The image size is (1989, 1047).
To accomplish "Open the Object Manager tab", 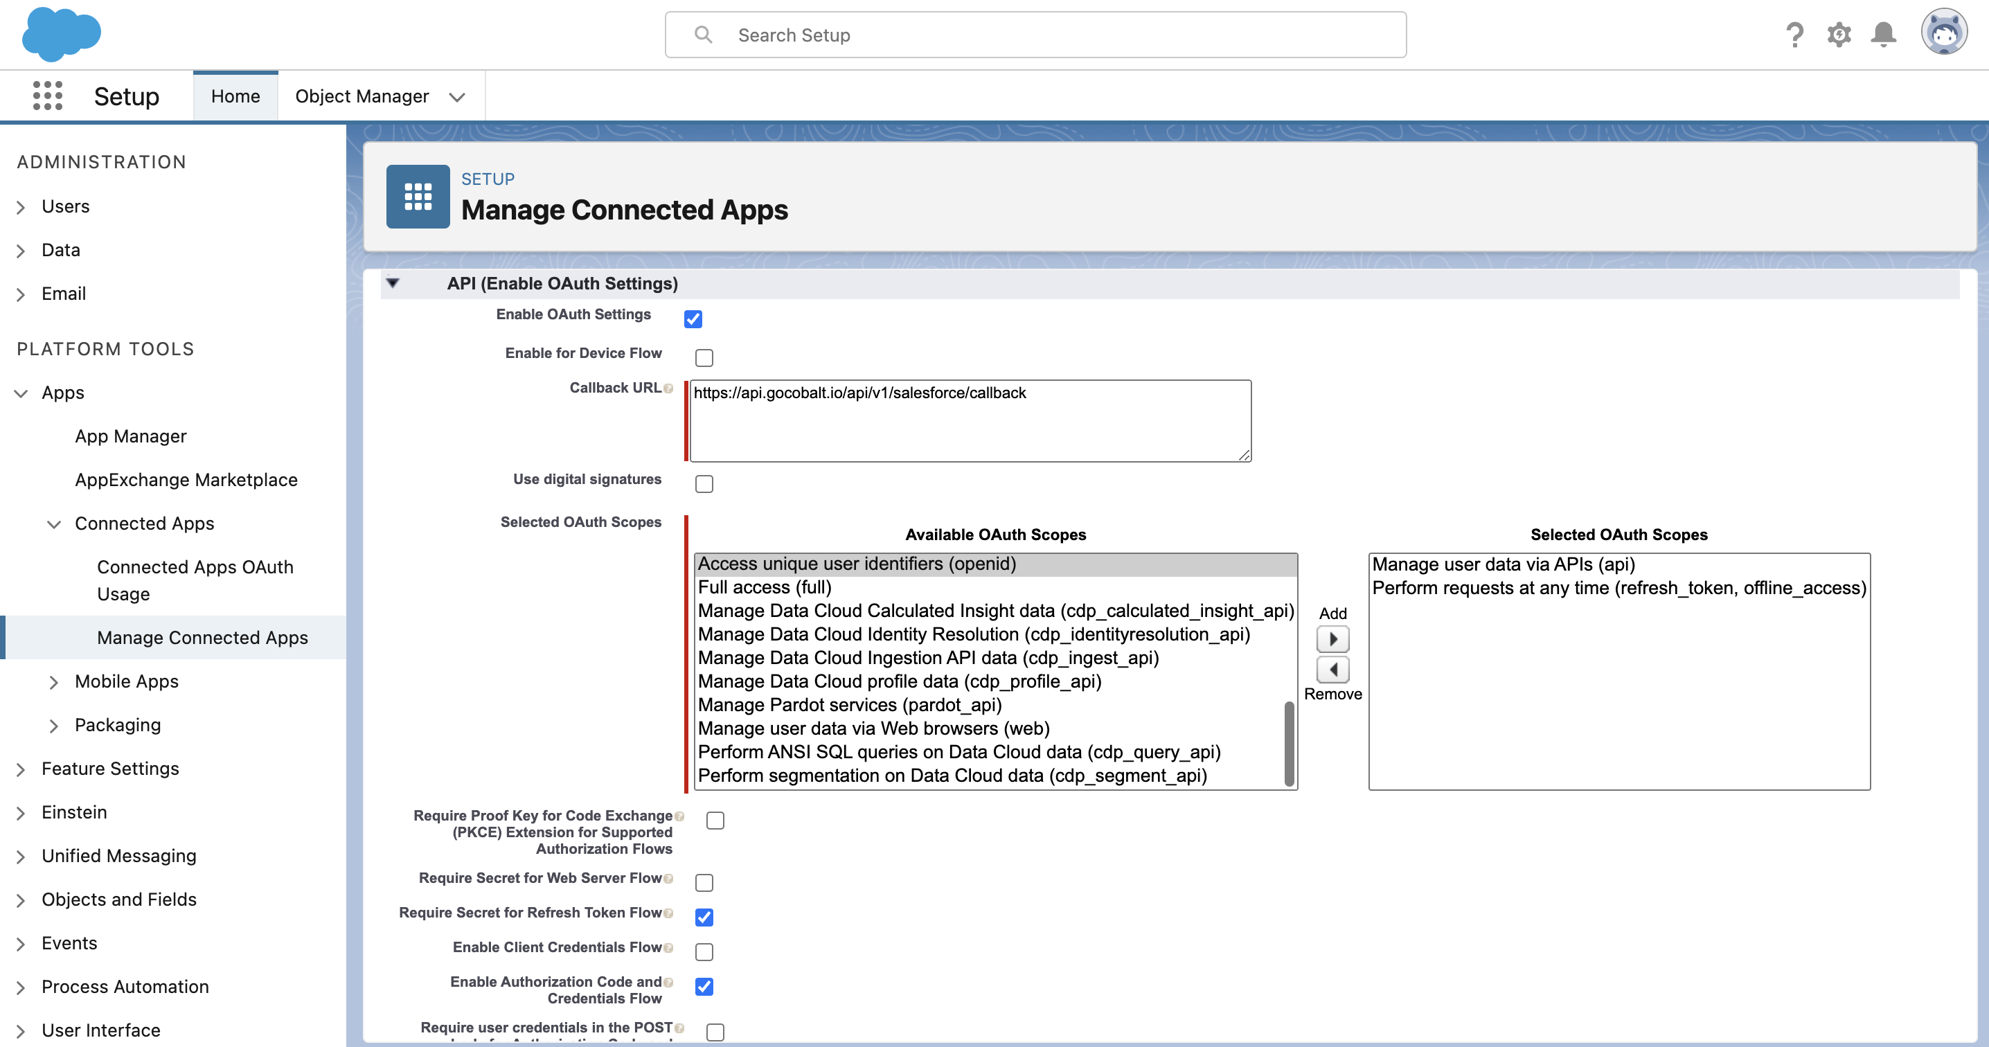I will (362, 96).
